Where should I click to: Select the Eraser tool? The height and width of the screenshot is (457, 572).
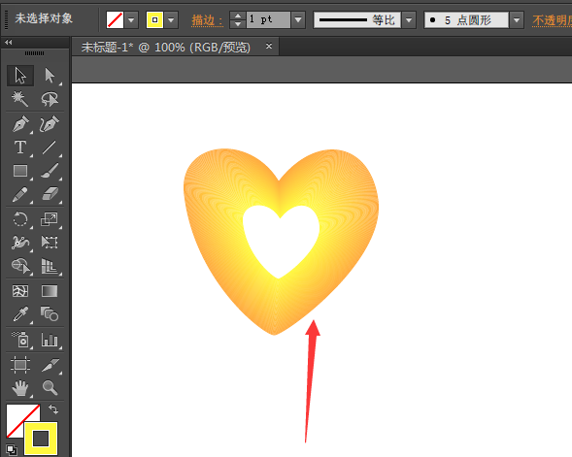coord(50,194)
